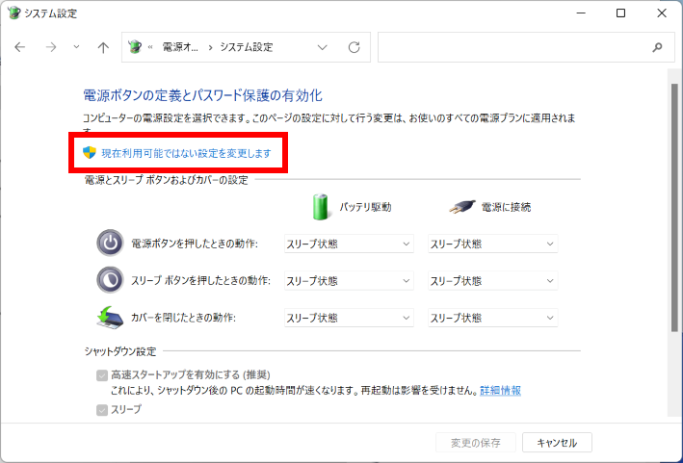This screenshot has height=463, width=683.
Task: Open battery dropdown for 電源ボタン action
Action: coord(348,244)
